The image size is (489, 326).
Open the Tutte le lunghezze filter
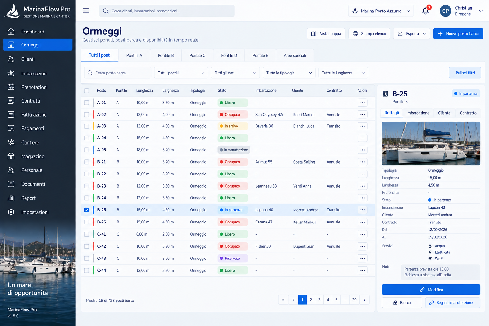click(343, 73)
